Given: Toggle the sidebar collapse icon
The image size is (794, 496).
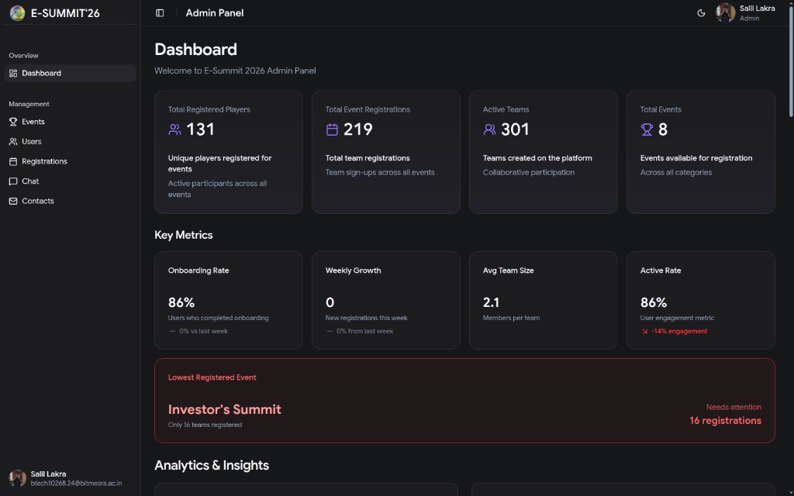Looking at the screenshot, I should [160, 13].
